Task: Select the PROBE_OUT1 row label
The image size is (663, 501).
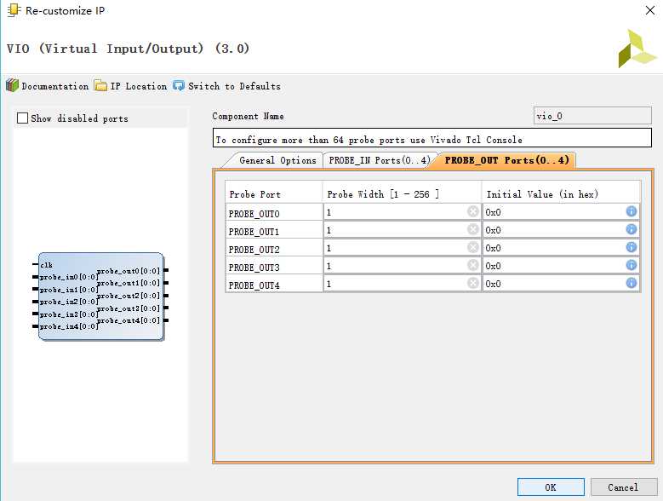Action: pyautogui.click(x=254, y=232)
